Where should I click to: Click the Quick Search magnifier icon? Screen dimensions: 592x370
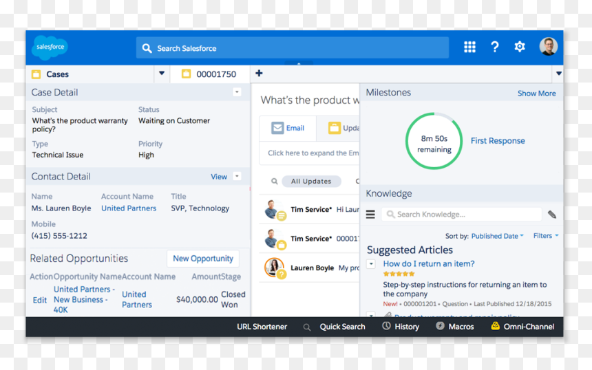(x=307, y=327)
